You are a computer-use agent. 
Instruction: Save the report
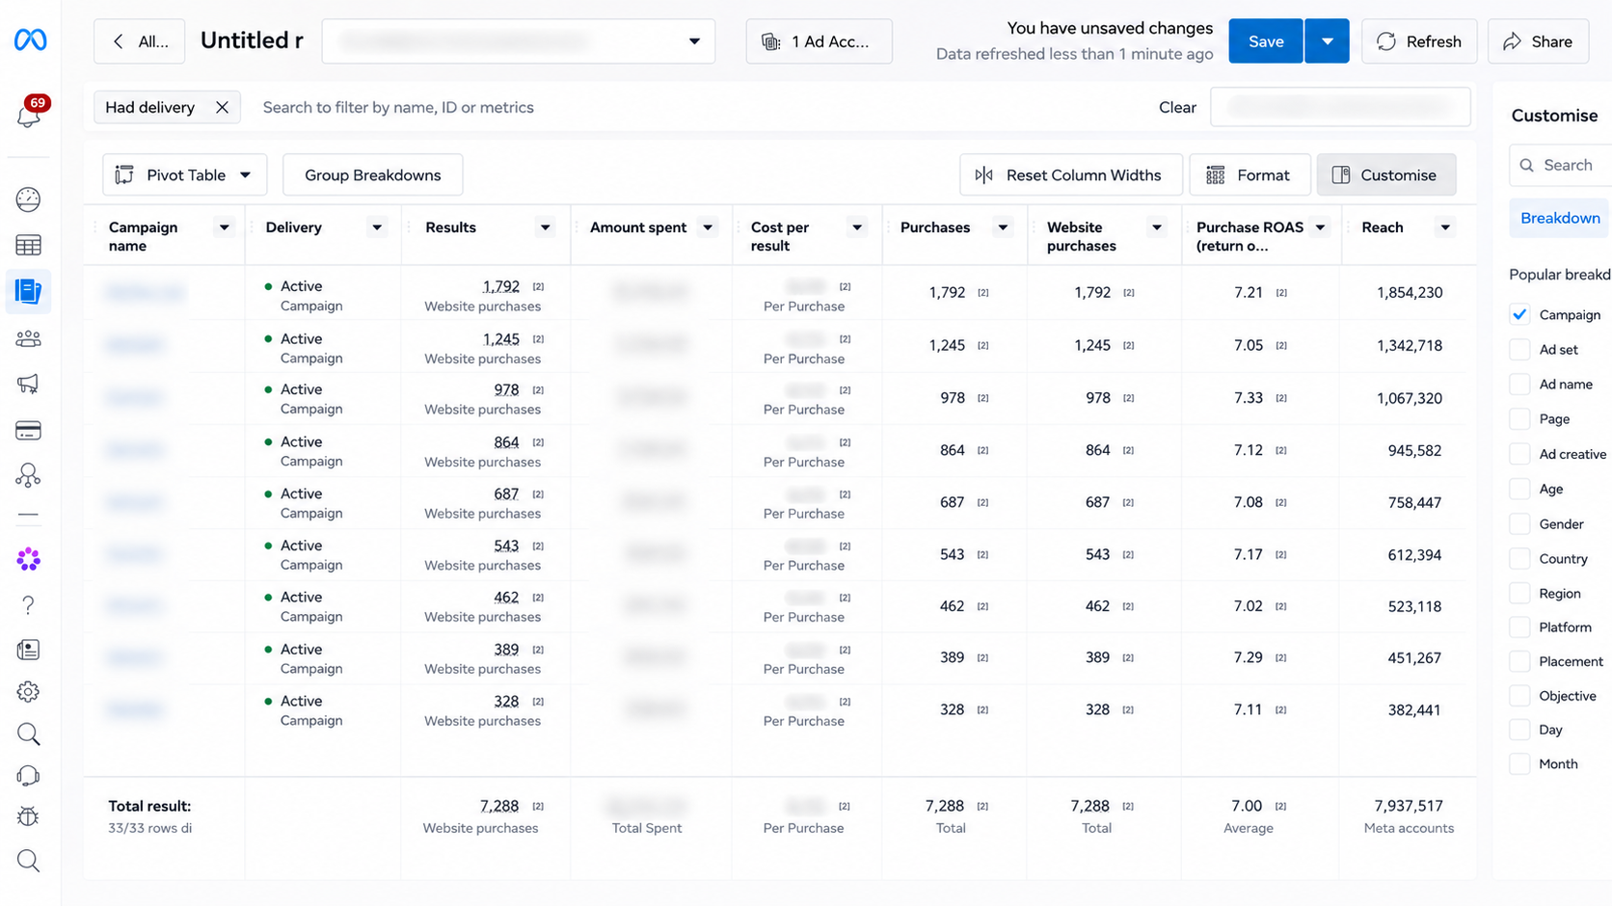coord(1265,41)
